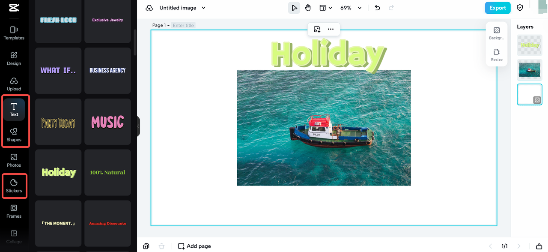The height and width of the screenshot is (252, 548).
Task: Click the Holiday text on canvas
Action: click(x=329, y=56)
